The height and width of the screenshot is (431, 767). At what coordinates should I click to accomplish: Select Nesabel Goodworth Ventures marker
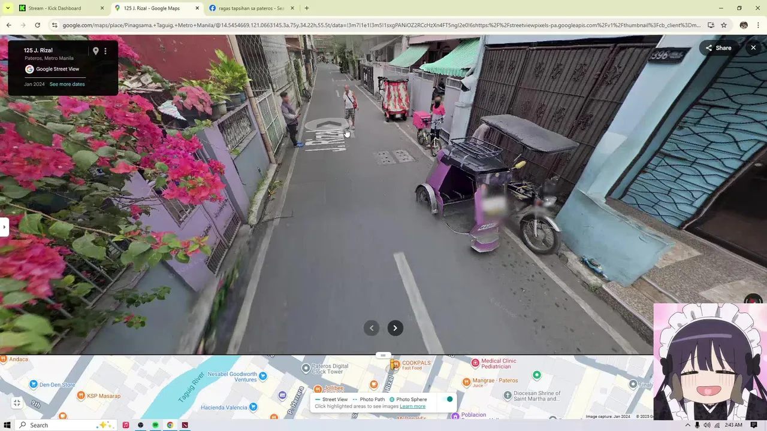click(x=262, y=376)
